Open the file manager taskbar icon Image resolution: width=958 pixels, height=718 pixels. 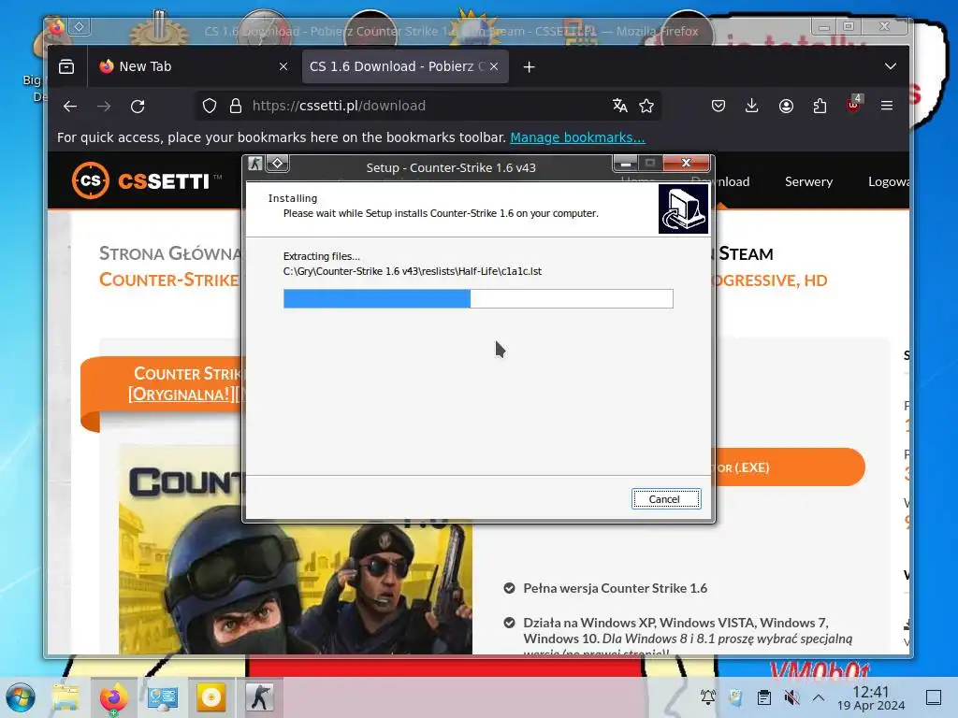pyautogui.click(x=65, y=697)
